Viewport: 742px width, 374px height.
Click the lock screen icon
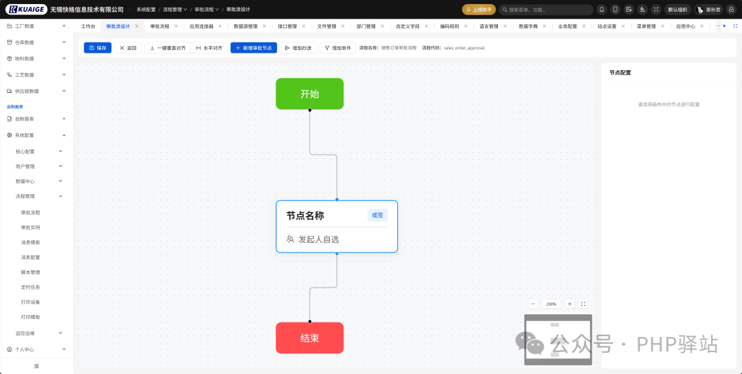731,10
